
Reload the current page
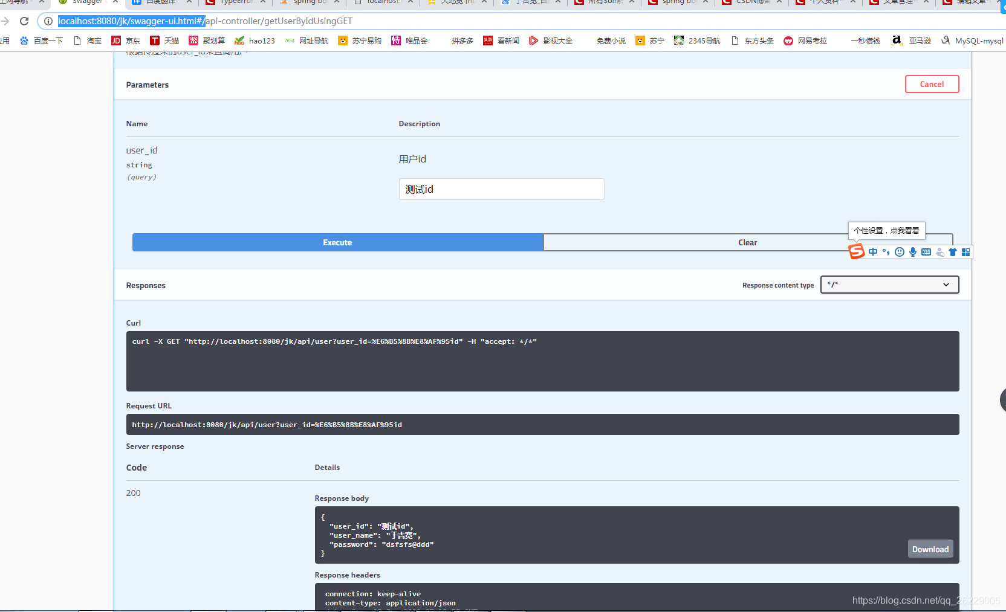24,21
